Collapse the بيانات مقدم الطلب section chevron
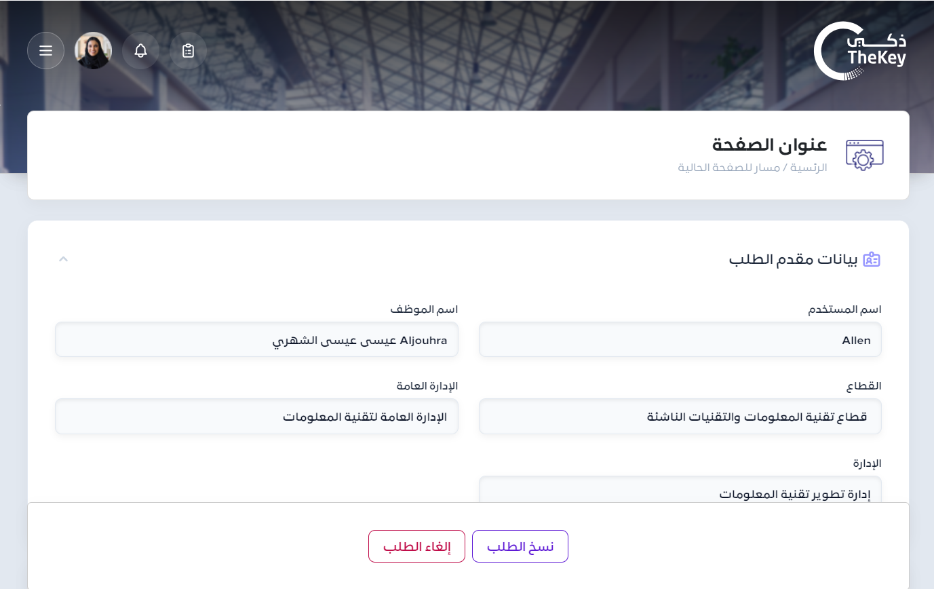The image size is (934, 589). [x=63, y=259]
